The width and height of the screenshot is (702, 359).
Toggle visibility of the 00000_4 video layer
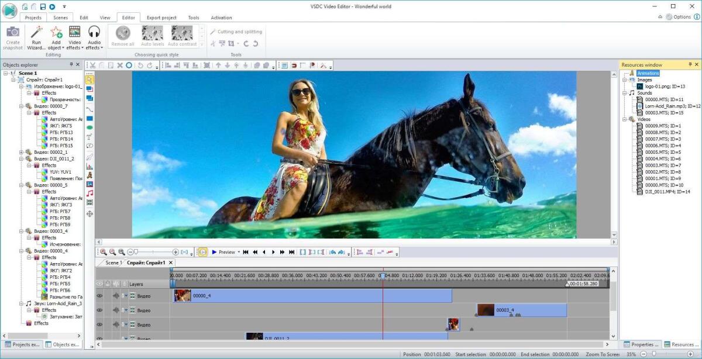[x=99, y=296]
